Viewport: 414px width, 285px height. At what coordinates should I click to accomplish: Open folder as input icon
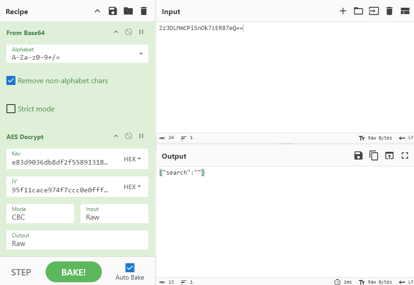tap(358, 11)
